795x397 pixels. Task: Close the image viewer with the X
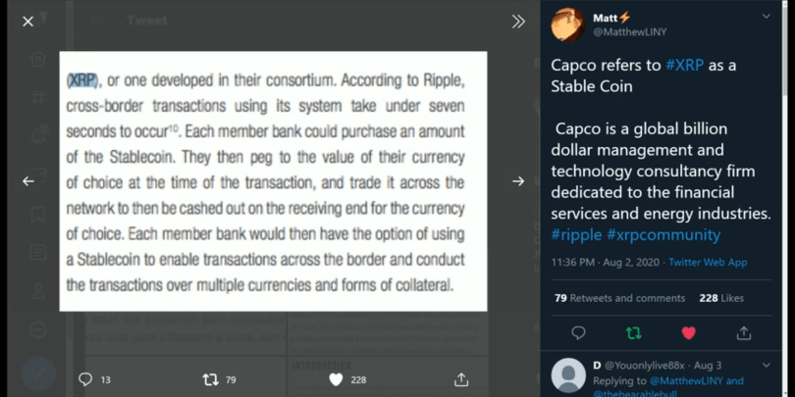click(27, 22)
